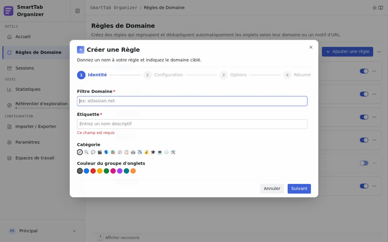This screenshot has width=388, height=242.
Task: Switch theme using the sun icon
Action: click(375, 8)
